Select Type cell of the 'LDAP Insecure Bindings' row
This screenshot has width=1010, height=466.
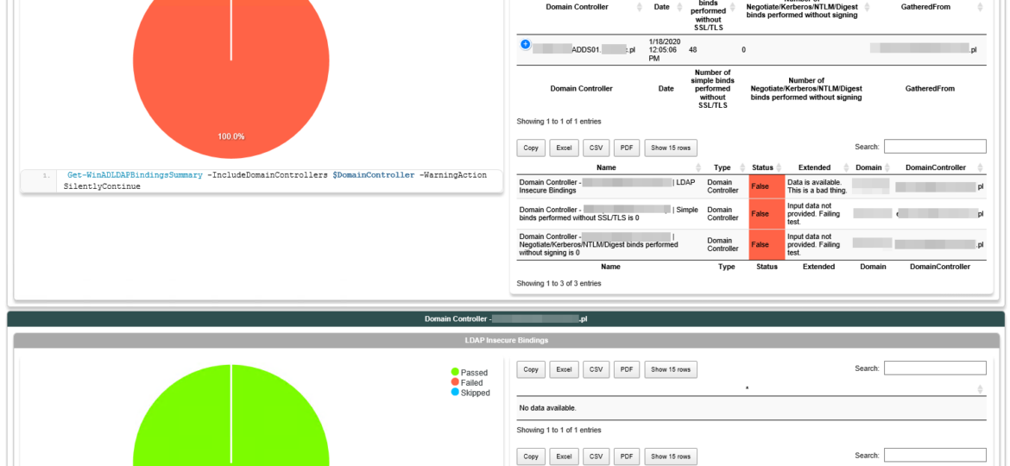click(x=727, y=186)
